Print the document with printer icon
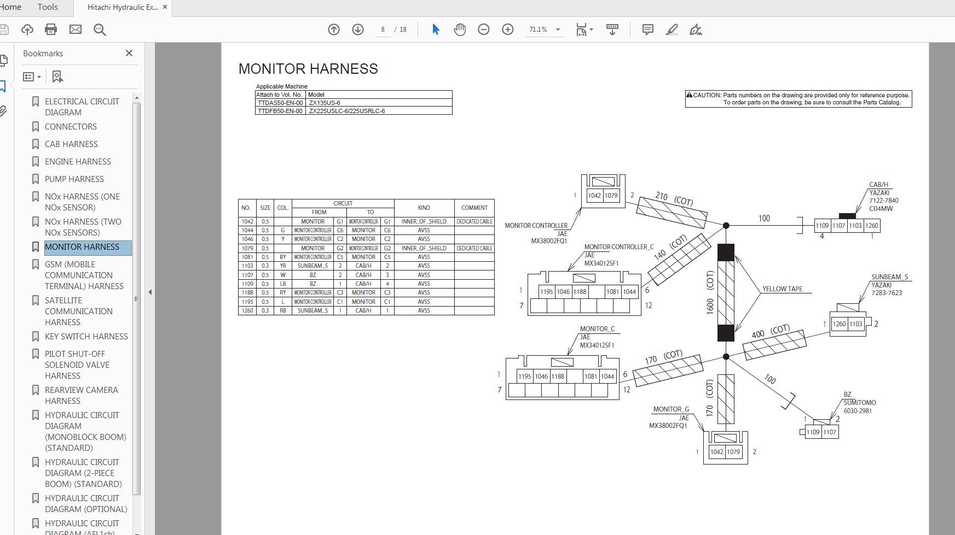Screen dimensions: 955x535 point(51,30)
